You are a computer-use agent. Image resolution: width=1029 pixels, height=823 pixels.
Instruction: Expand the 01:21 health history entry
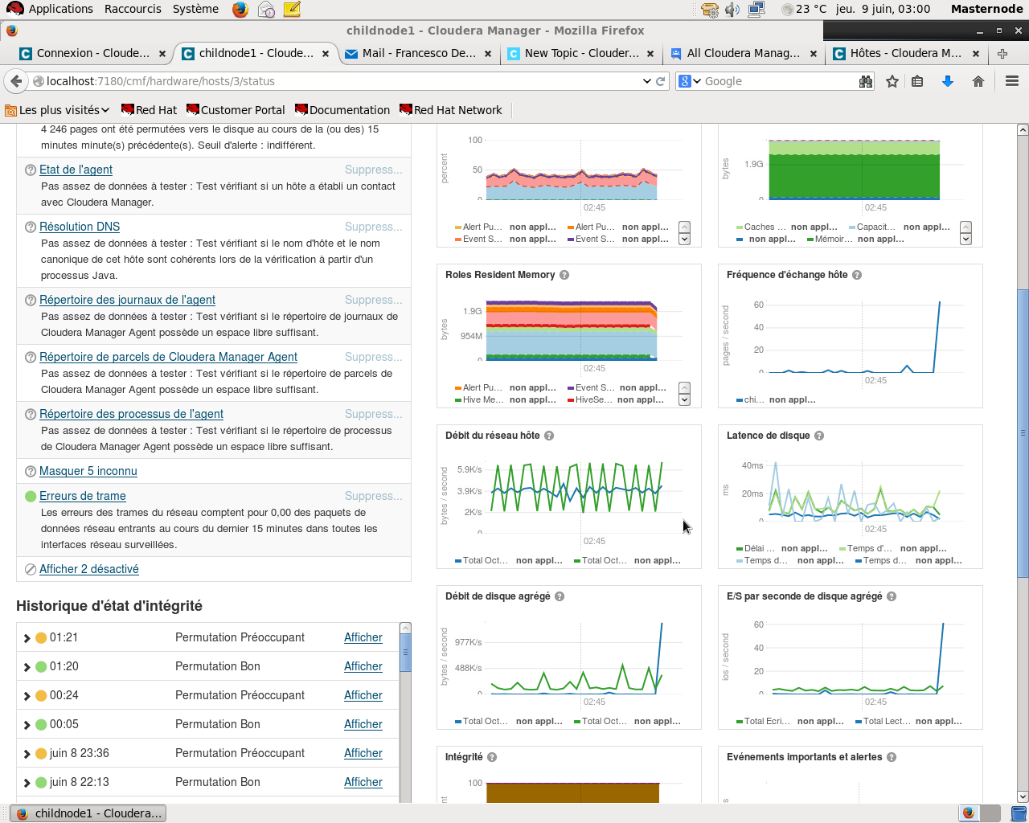pyautogui.click(x=26, y=637)
